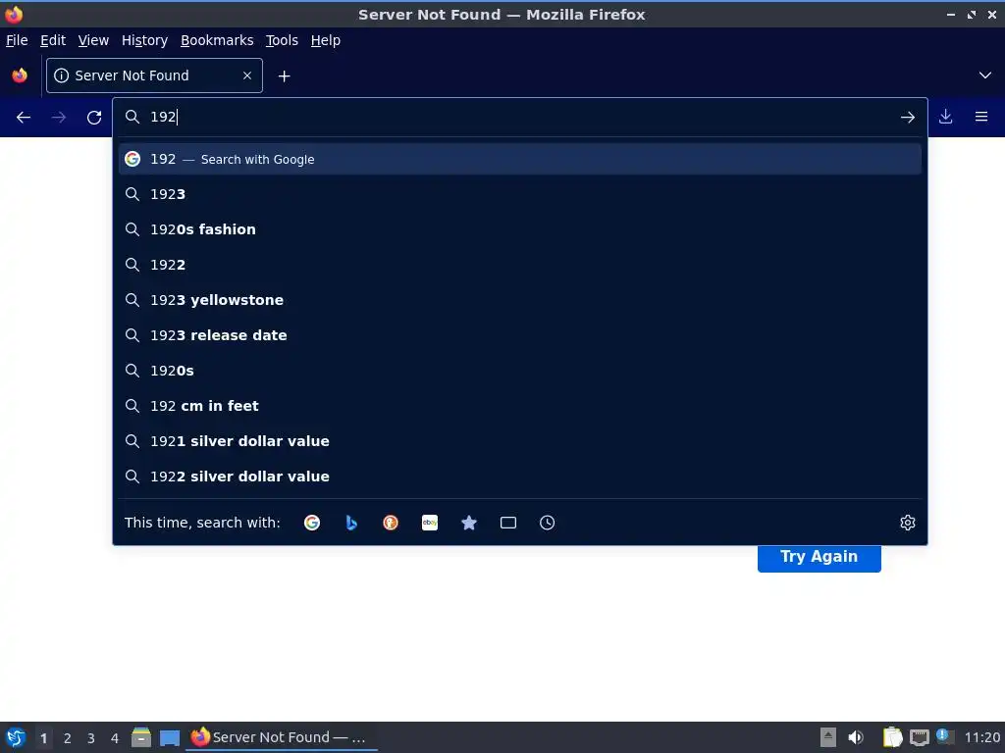This screenshot has height=753, width=1005.
Task: Choose '1922 silver dollar value' suggestion
Action: [x=520, y=476]
